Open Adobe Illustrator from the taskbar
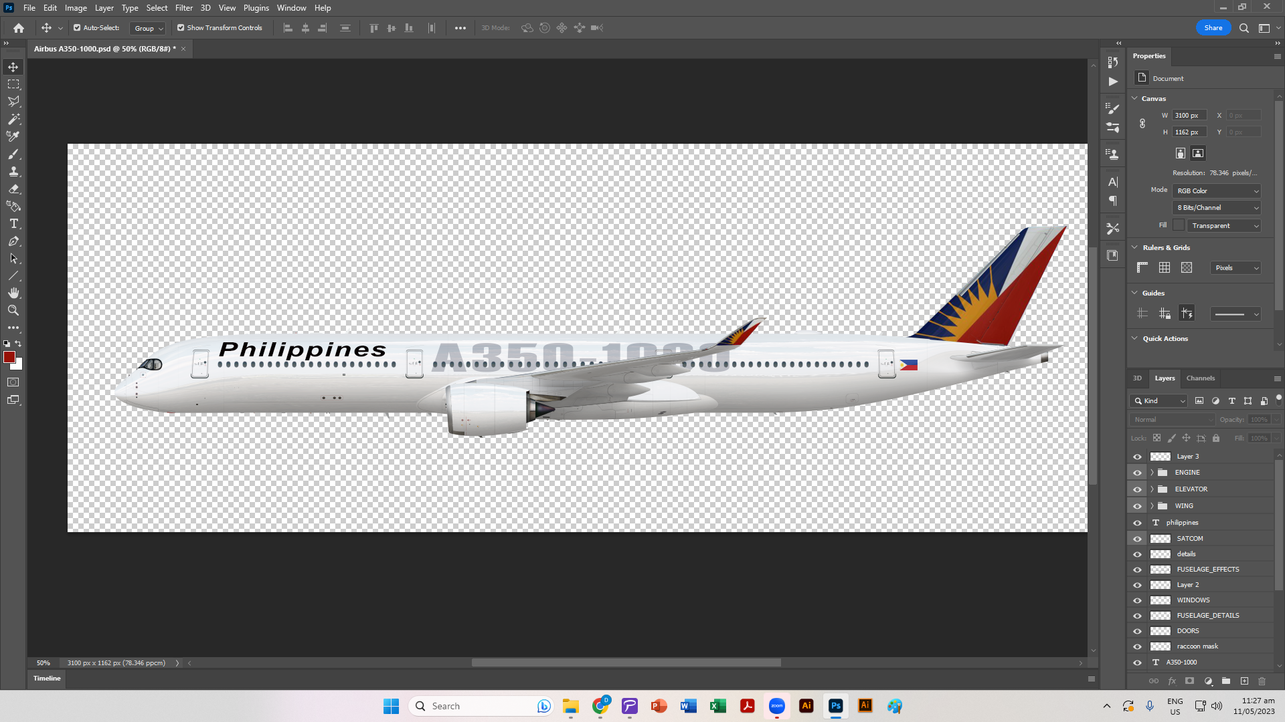 click(806, 706)
